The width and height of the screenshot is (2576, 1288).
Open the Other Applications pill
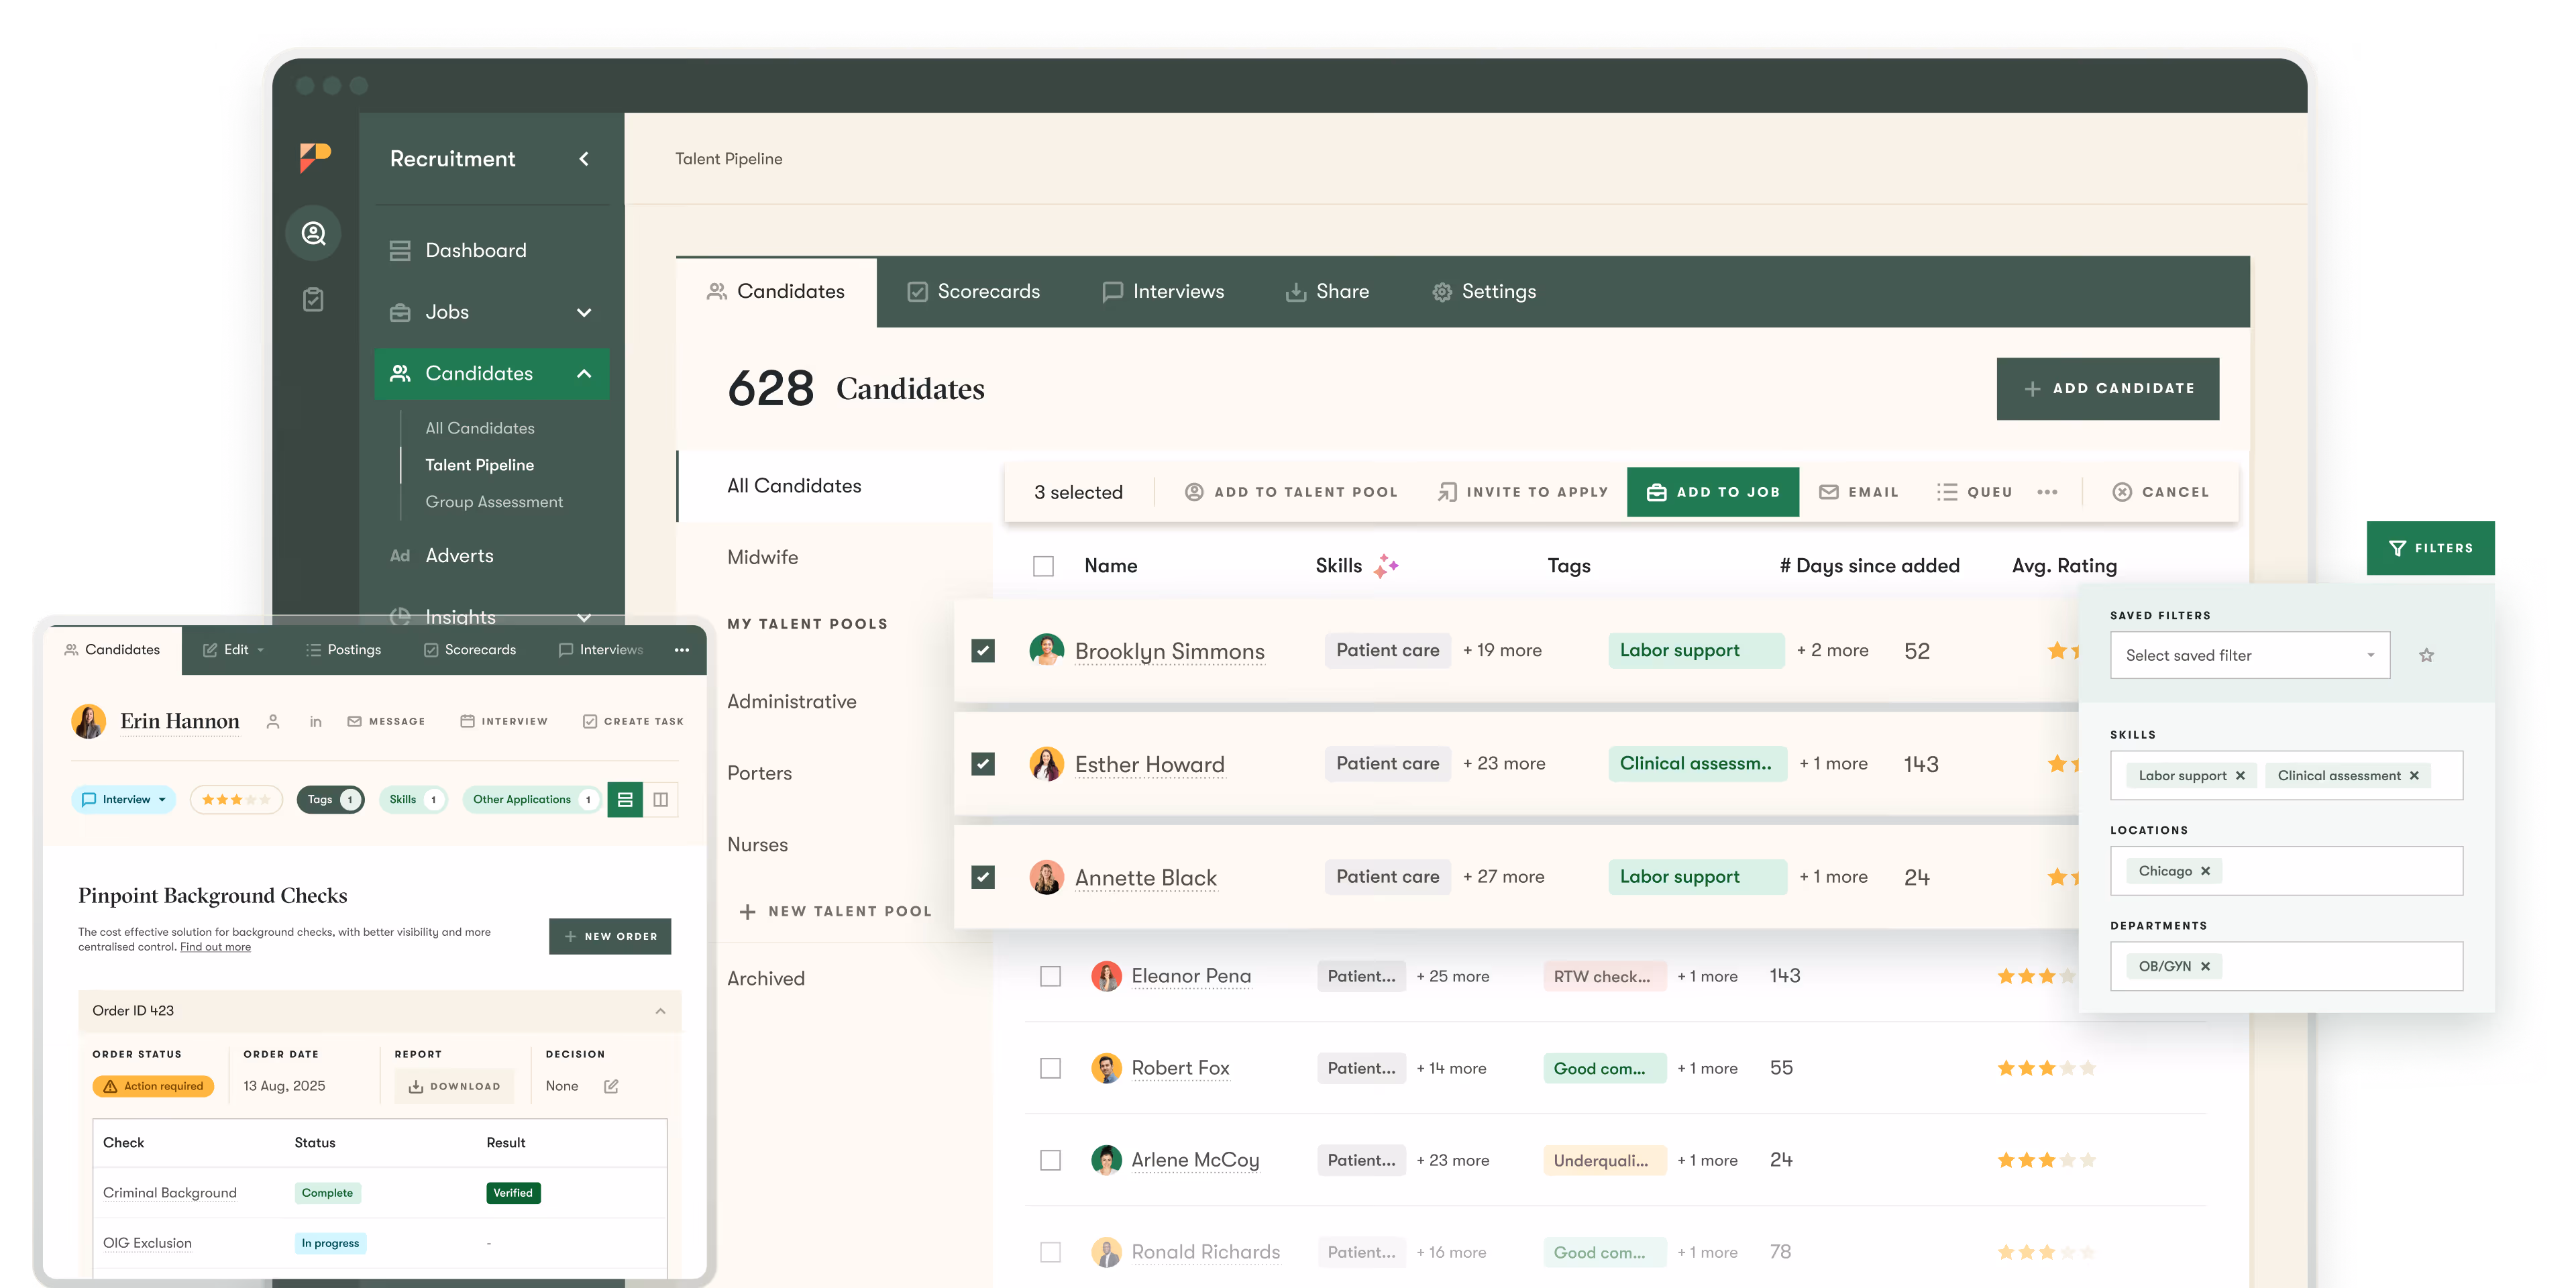coord(532,800)
